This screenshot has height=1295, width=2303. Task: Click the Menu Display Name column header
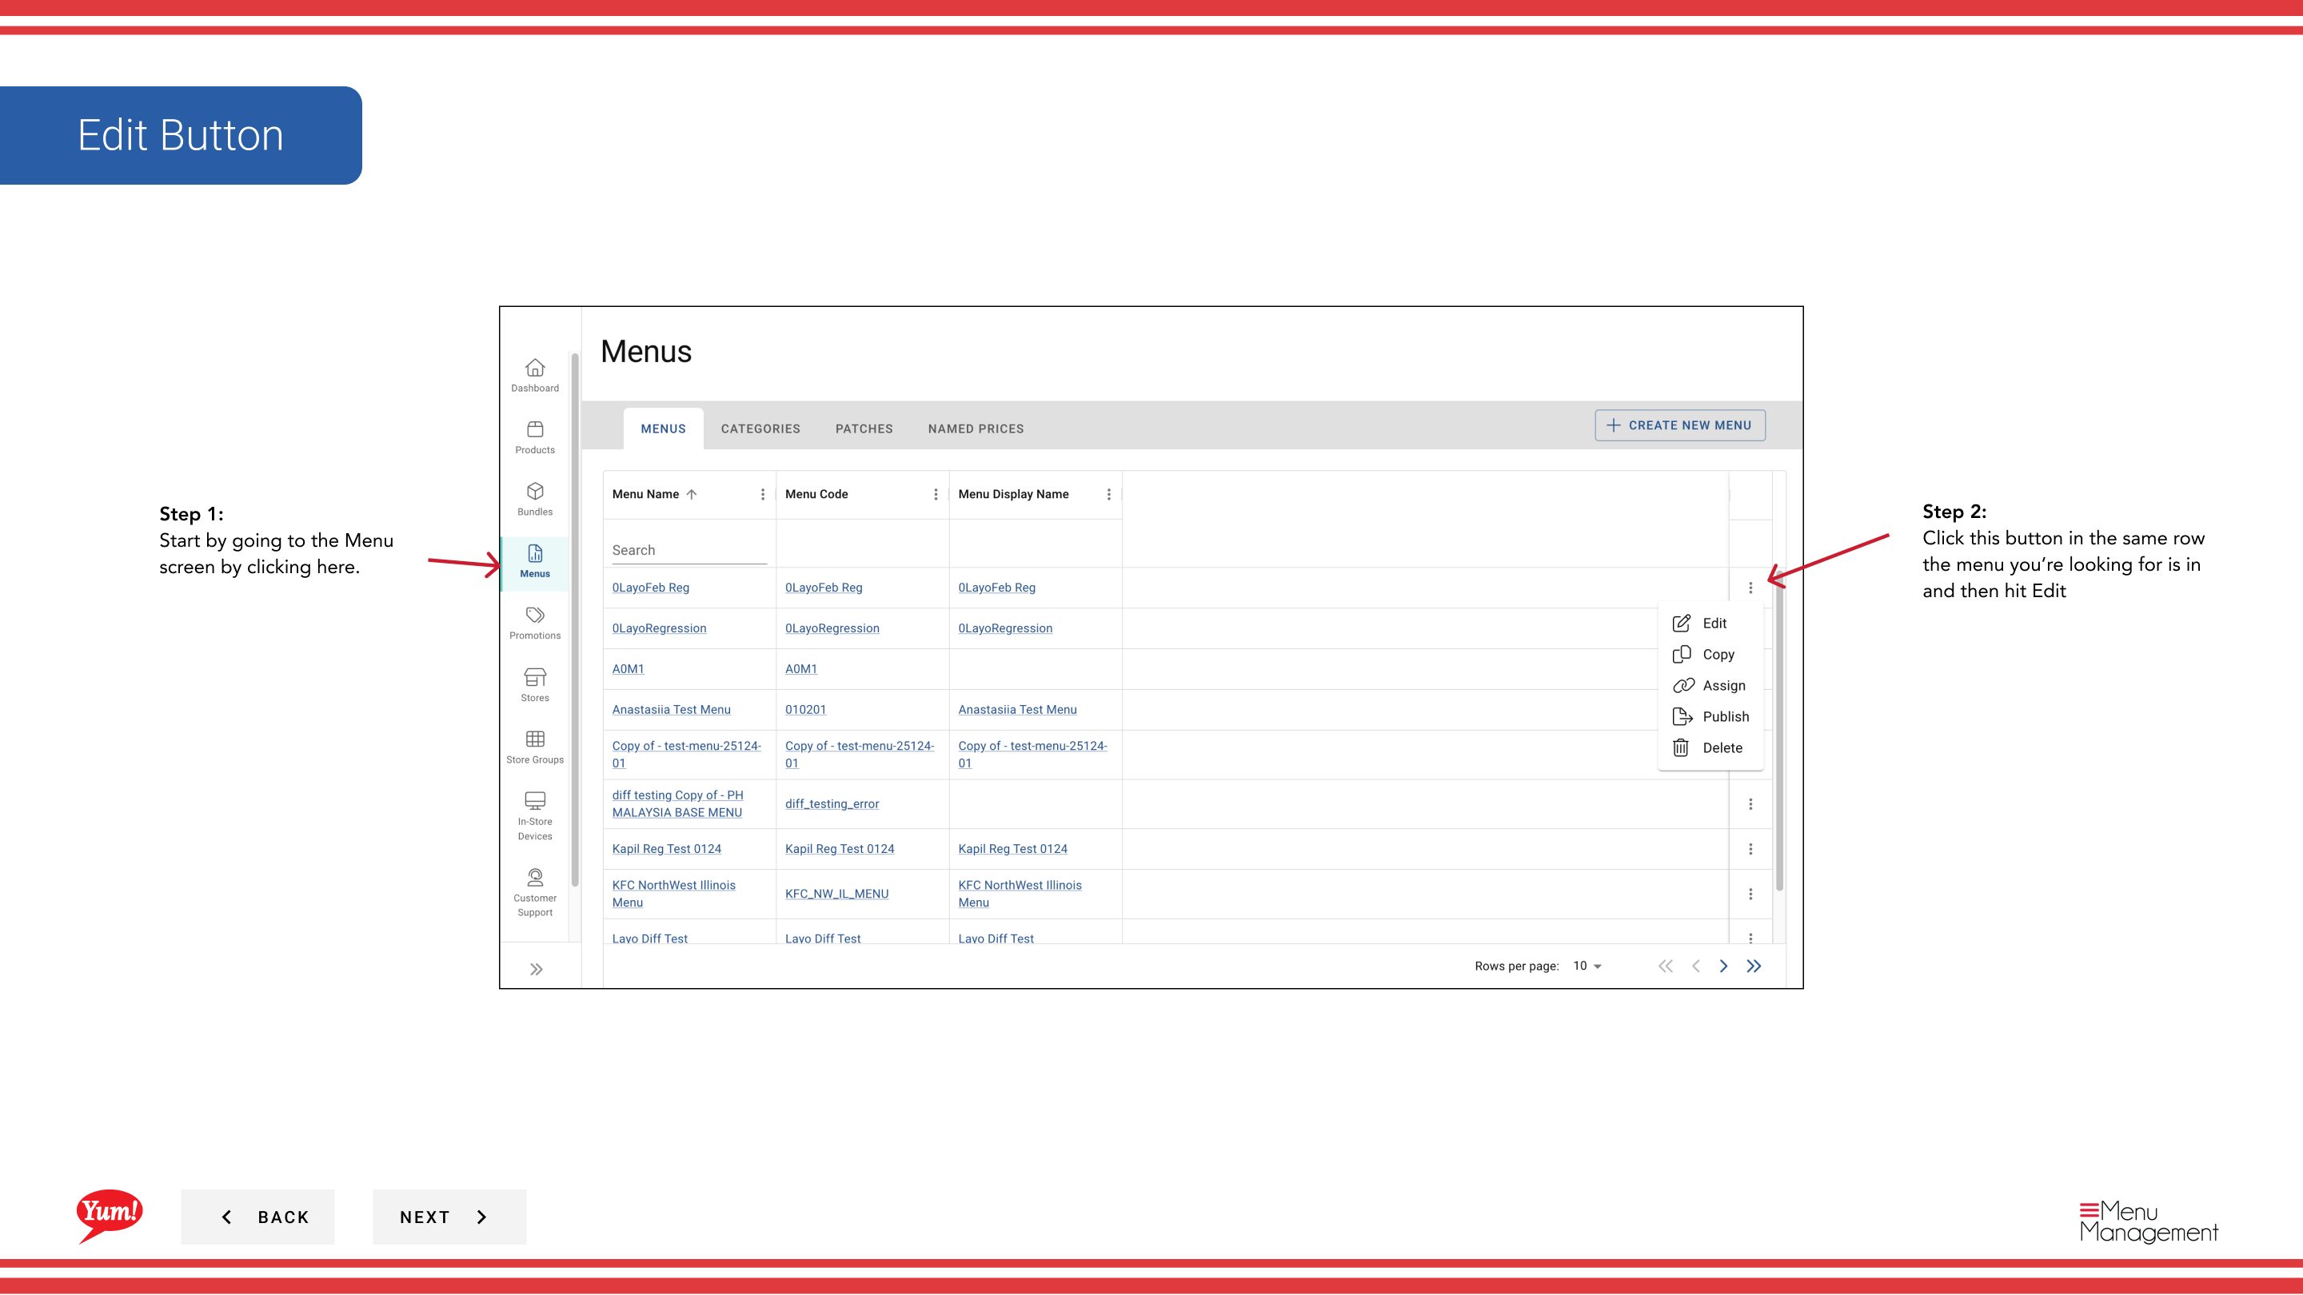(x=1013, y=494)
